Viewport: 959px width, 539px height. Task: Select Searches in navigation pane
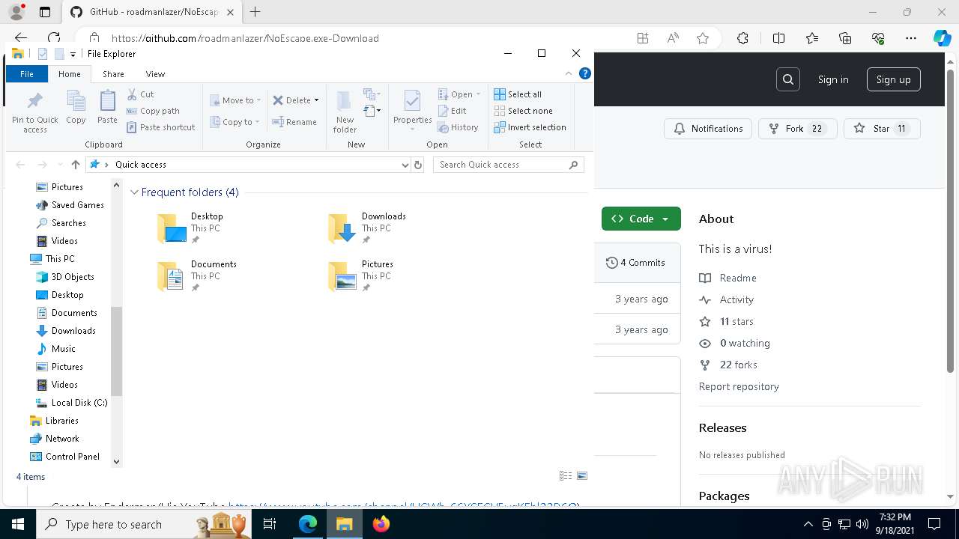[x=61, y=223]
